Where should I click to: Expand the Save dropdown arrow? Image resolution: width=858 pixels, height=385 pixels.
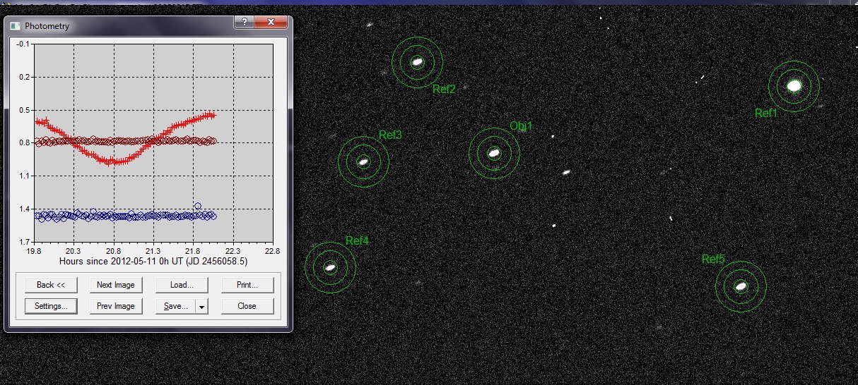click(201, 306)
